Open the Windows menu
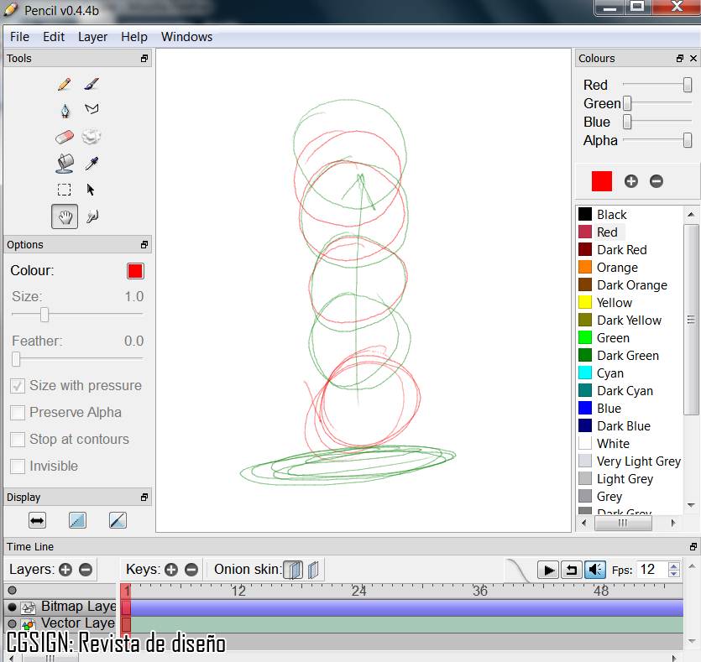 [186, 37]
